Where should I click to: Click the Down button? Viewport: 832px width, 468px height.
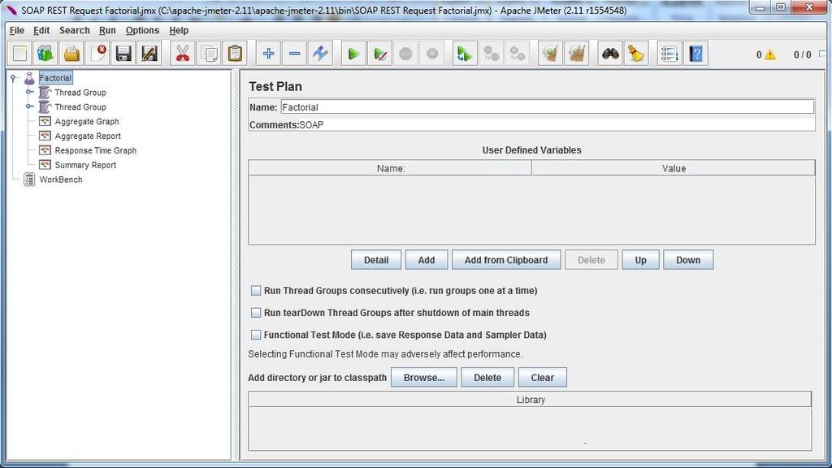click(x=688, y=260)
